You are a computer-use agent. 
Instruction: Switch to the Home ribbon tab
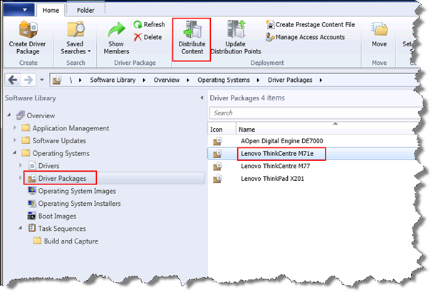[51, 11]
